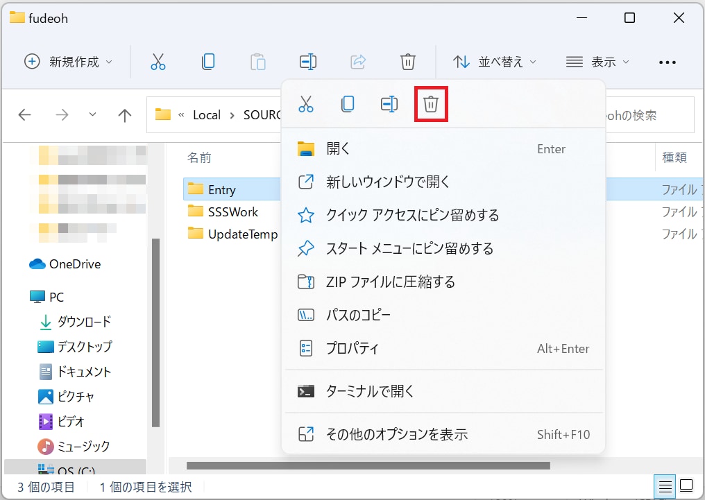Viewport: 705px width, 500px height.
Task: Select 開く in the context menu
Action: click(443, 148)
